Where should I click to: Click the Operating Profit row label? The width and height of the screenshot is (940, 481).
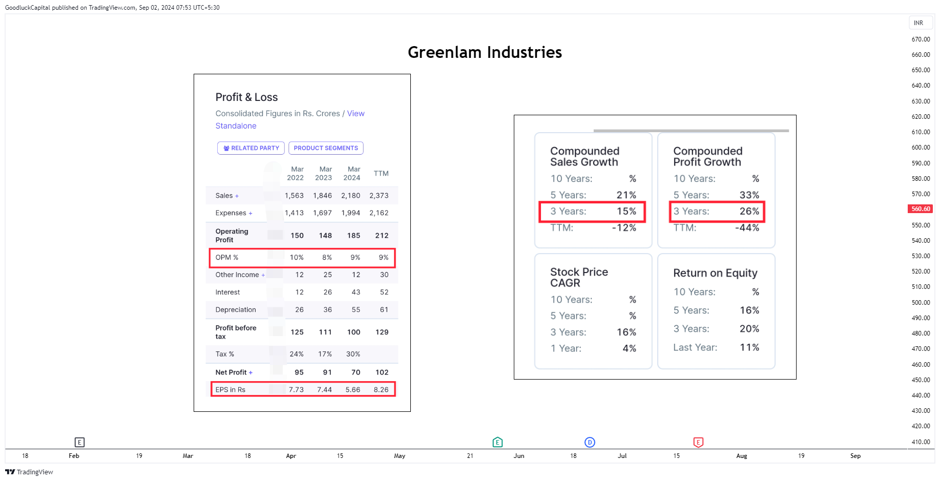(232, 236)
